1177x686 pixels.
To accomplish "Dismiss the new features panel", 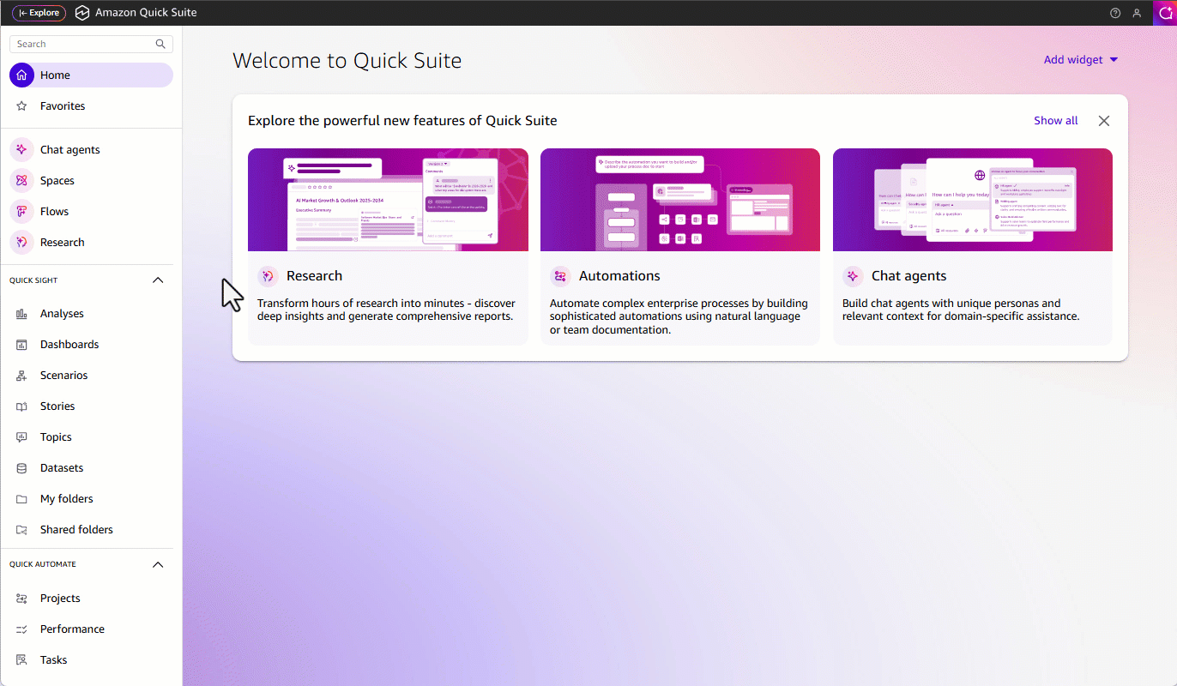I will (x=1104, y=121).
